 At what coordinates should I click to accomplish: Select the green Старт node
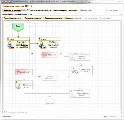[x=18, y=28]
